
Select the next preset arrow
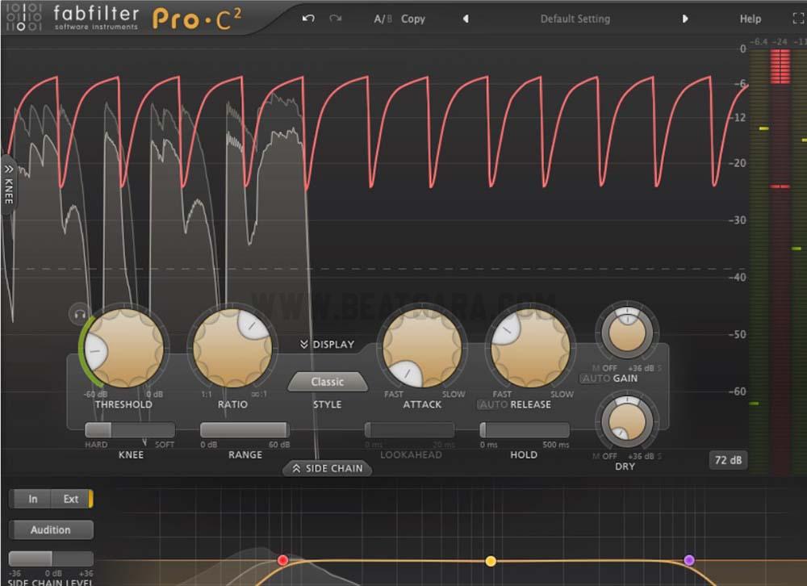685,19
